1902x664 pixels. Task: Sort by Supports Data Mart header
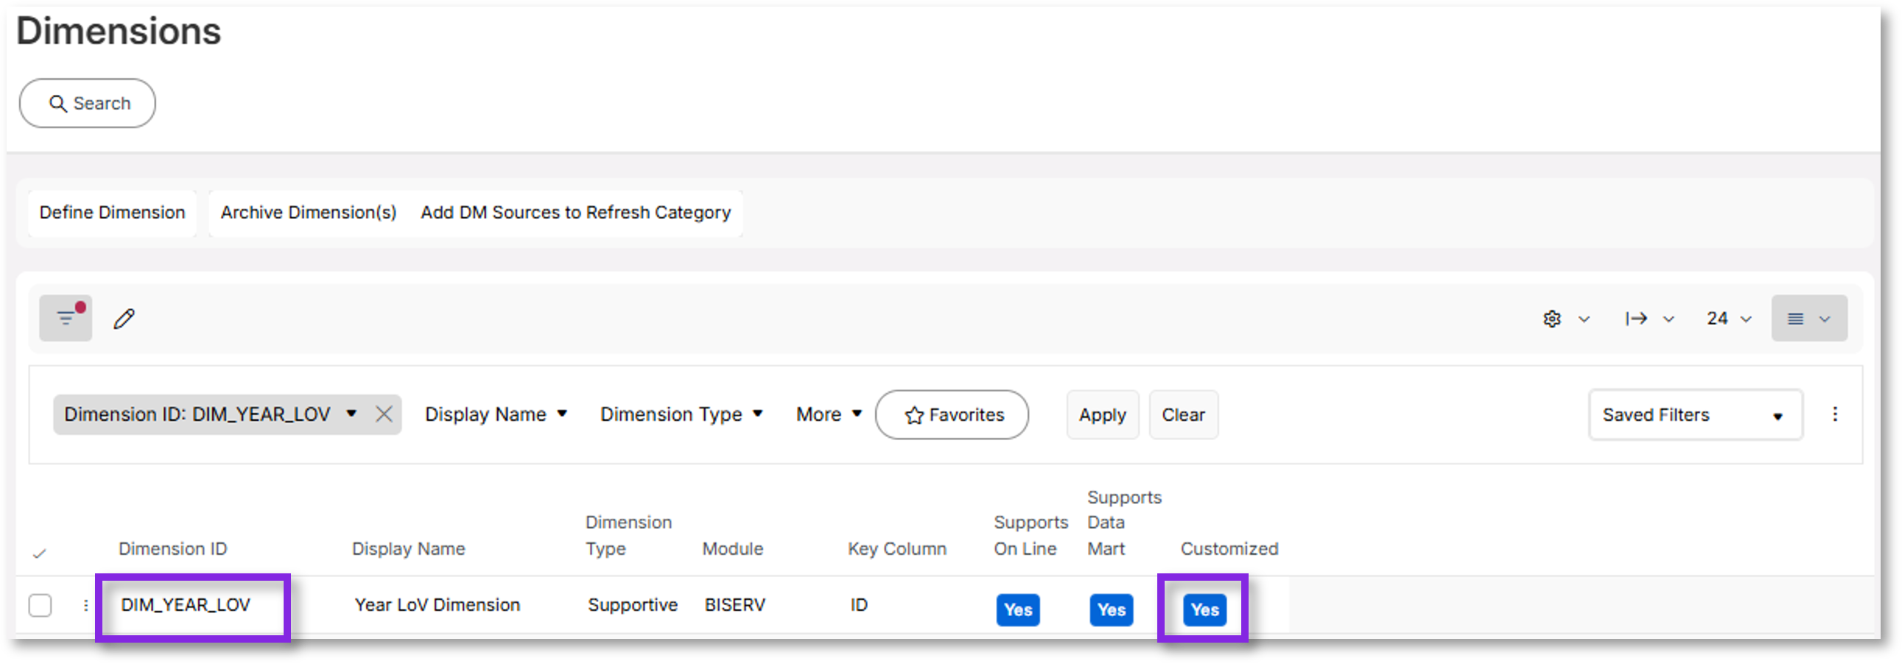[1124, 523]
